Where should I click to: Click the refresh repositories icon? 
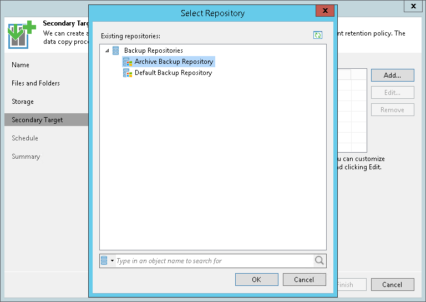(318, 35)
